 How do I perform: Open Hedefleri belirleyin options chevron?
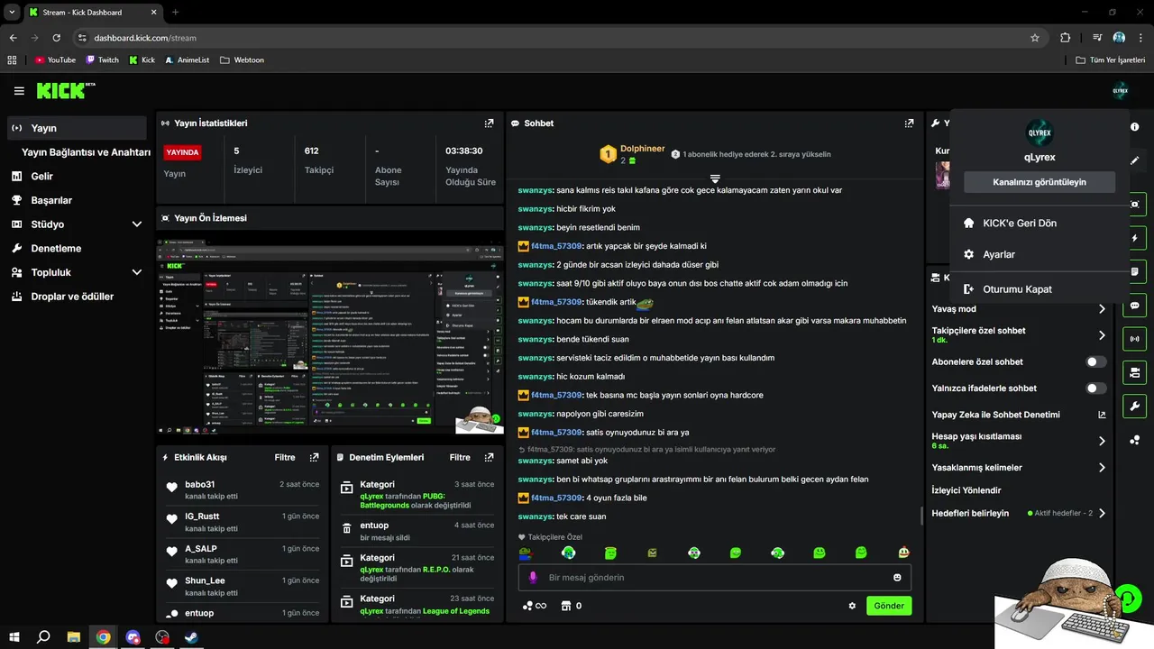coord(1102,513)
